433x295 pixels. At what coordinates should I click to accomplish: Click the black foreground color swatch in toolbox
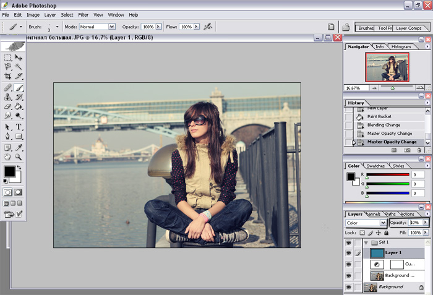(9, 171)
